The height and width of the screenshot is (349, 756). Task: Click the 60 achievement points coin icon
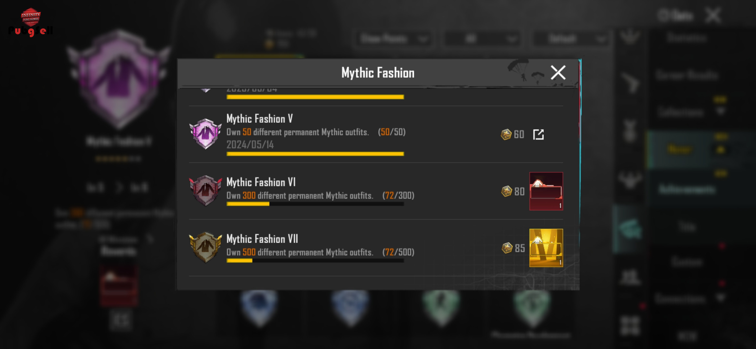(506, 134)
